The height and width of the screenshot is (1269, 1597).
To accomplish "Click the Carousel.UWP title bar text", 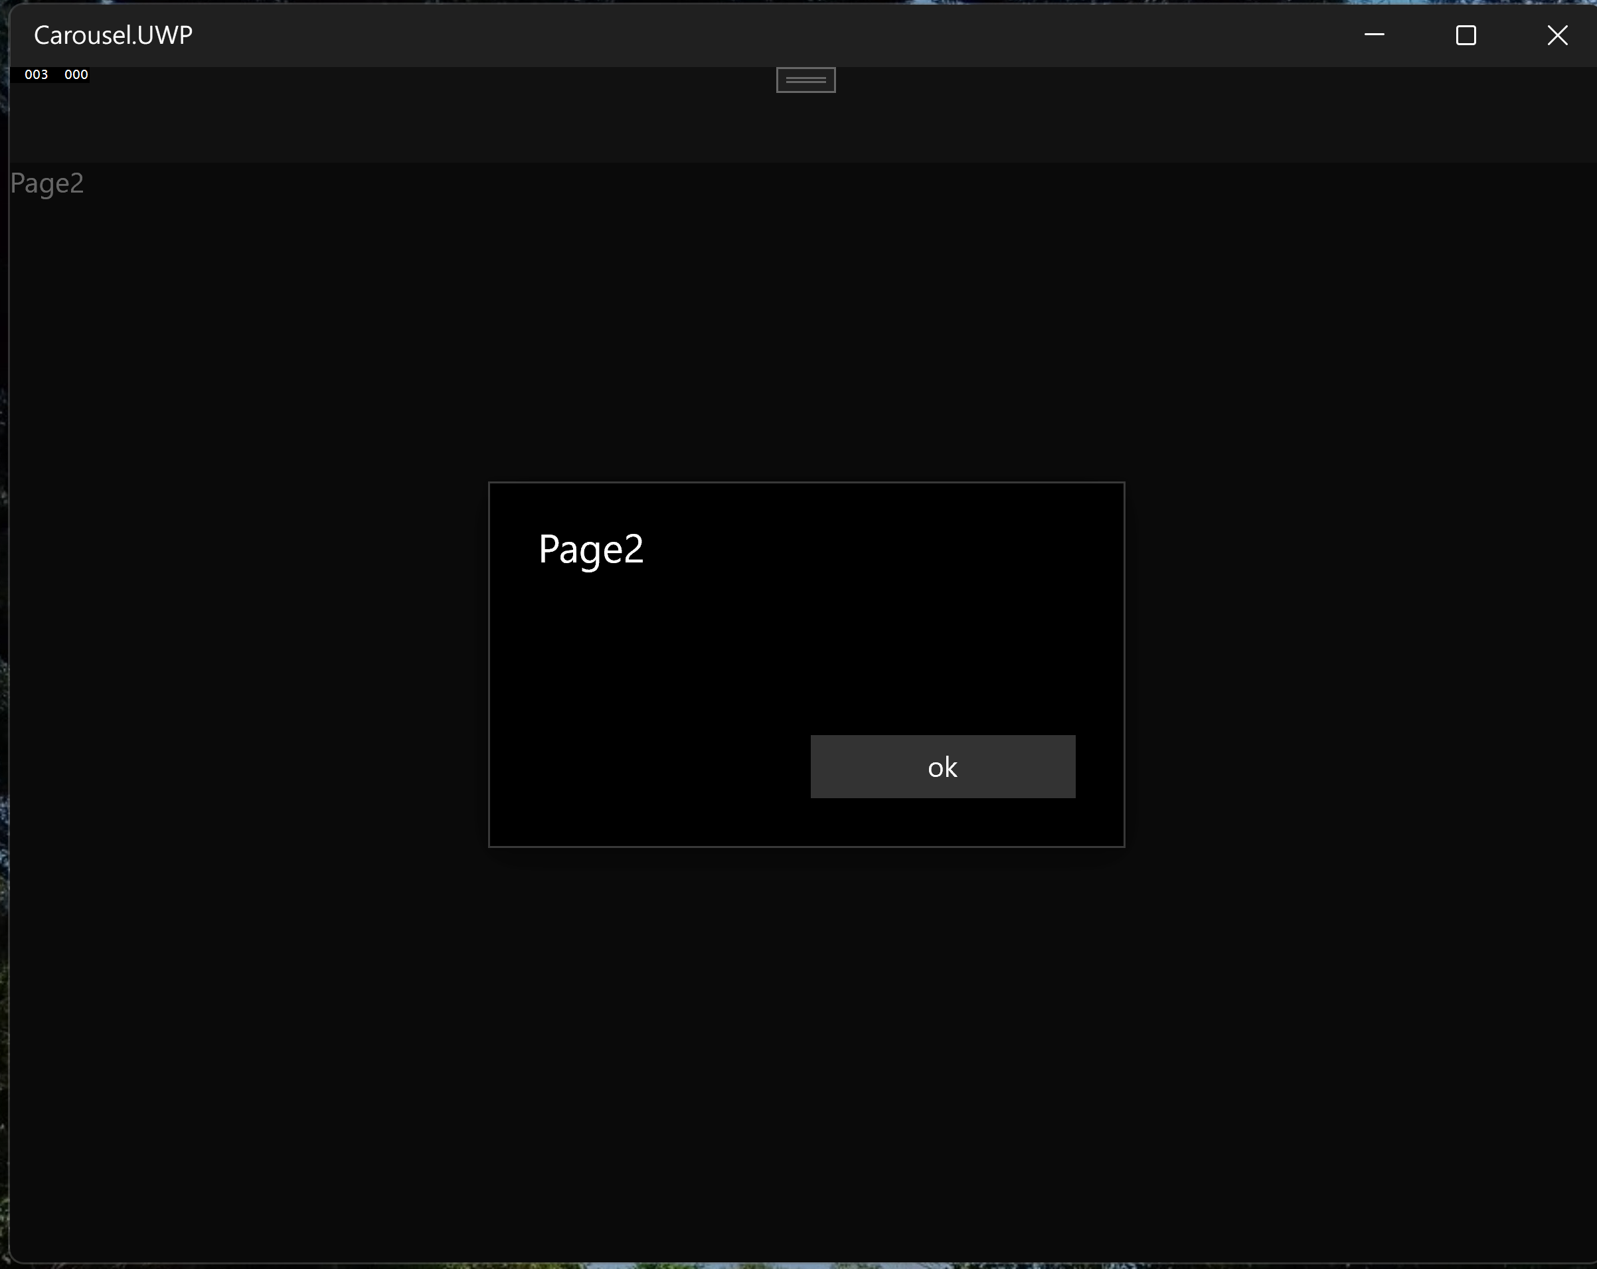I will [x=114, y=35].
